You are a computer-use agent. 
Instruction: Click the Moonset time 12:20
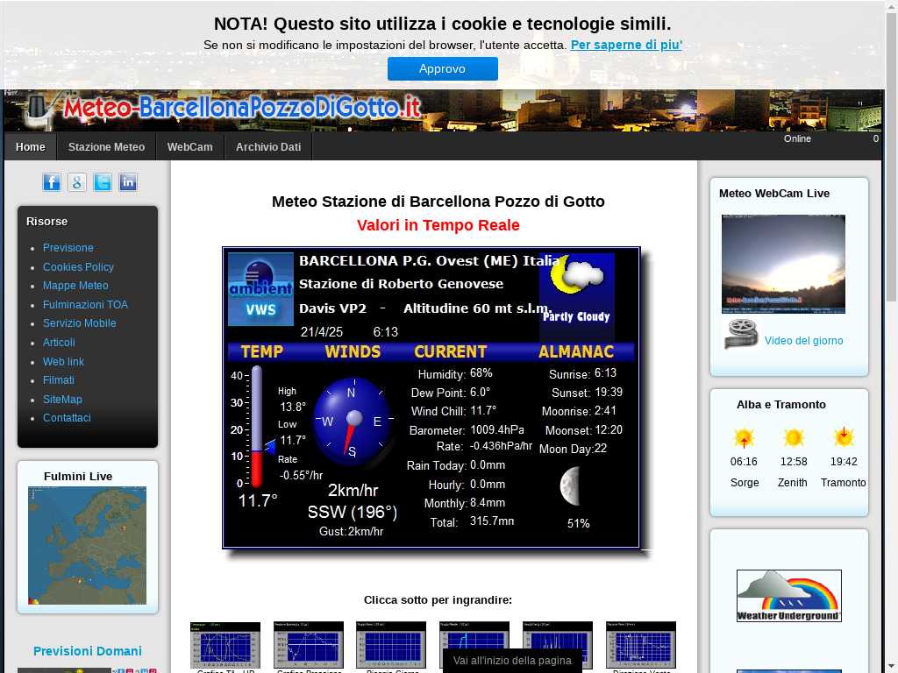[609, 429]
